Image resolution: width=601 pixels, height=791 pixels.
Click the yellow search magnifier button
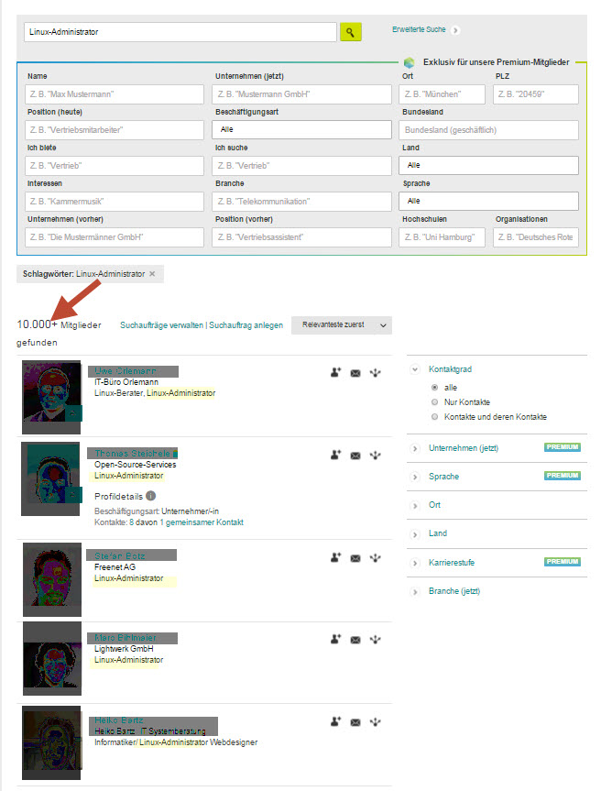point(350,32)
